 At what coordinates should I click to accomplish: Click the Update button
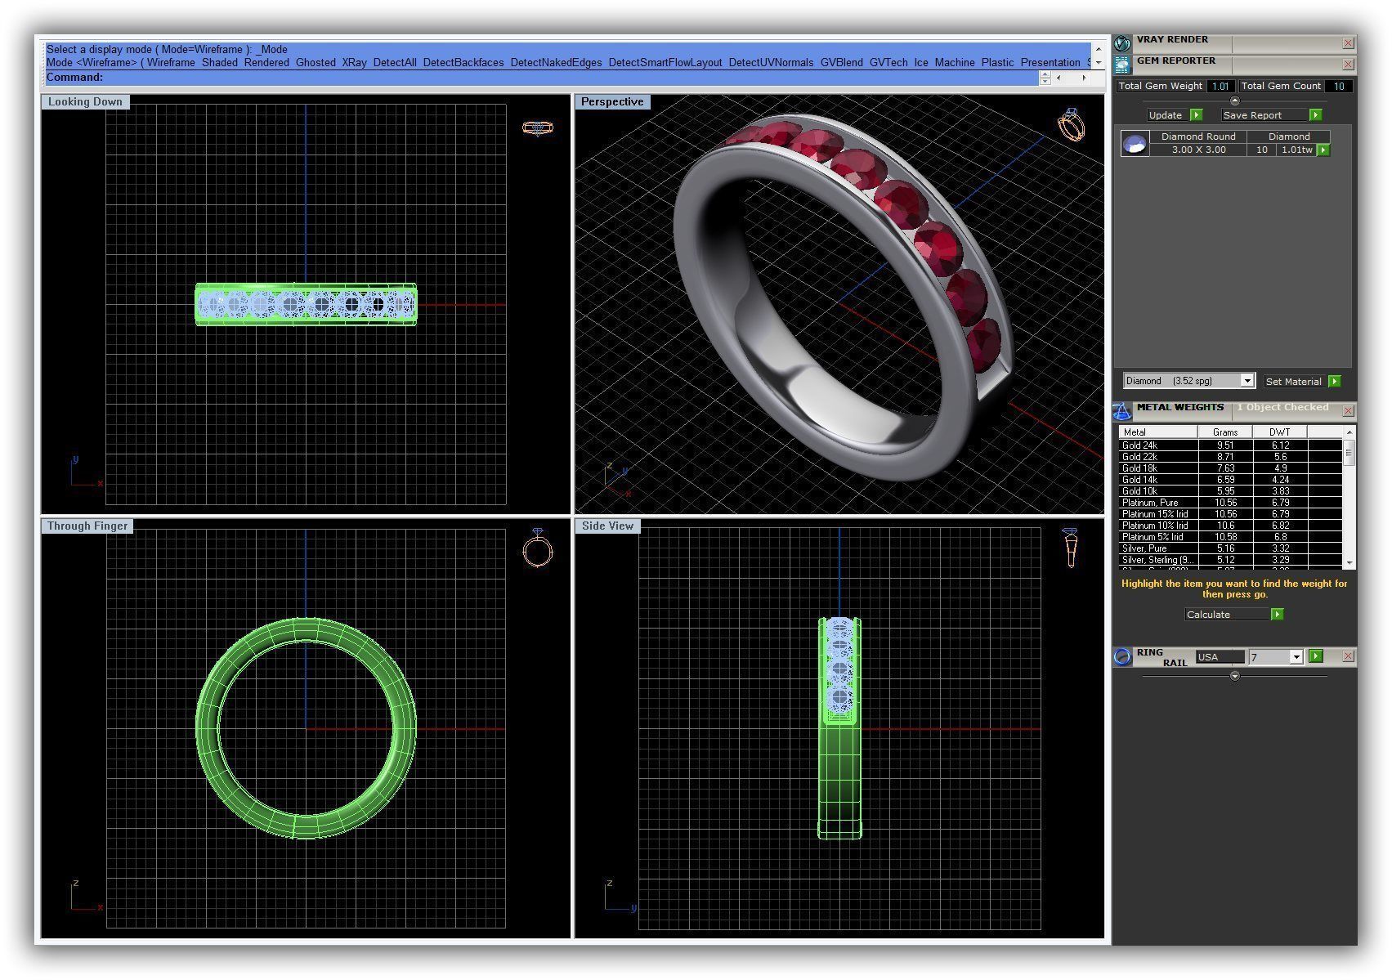click(x=1166, y=115)
